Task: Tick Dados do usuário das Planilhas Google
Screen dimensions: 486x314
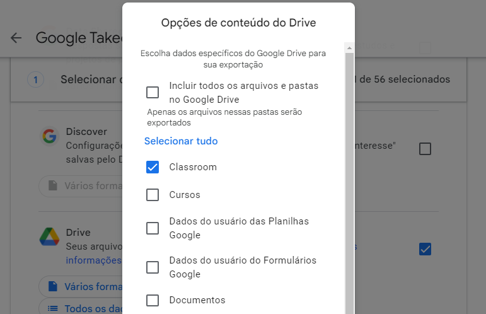Action: coord(153,228)
